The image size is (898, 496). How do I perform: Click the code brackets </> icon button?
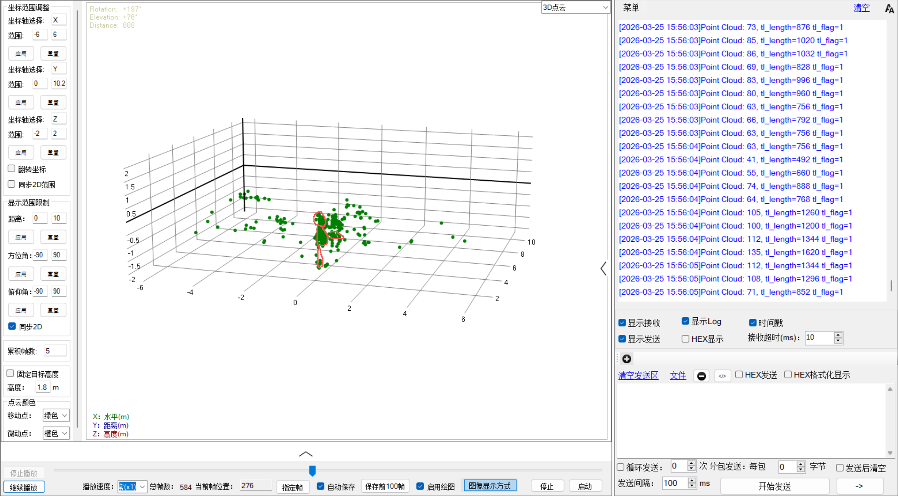point(722,376)
